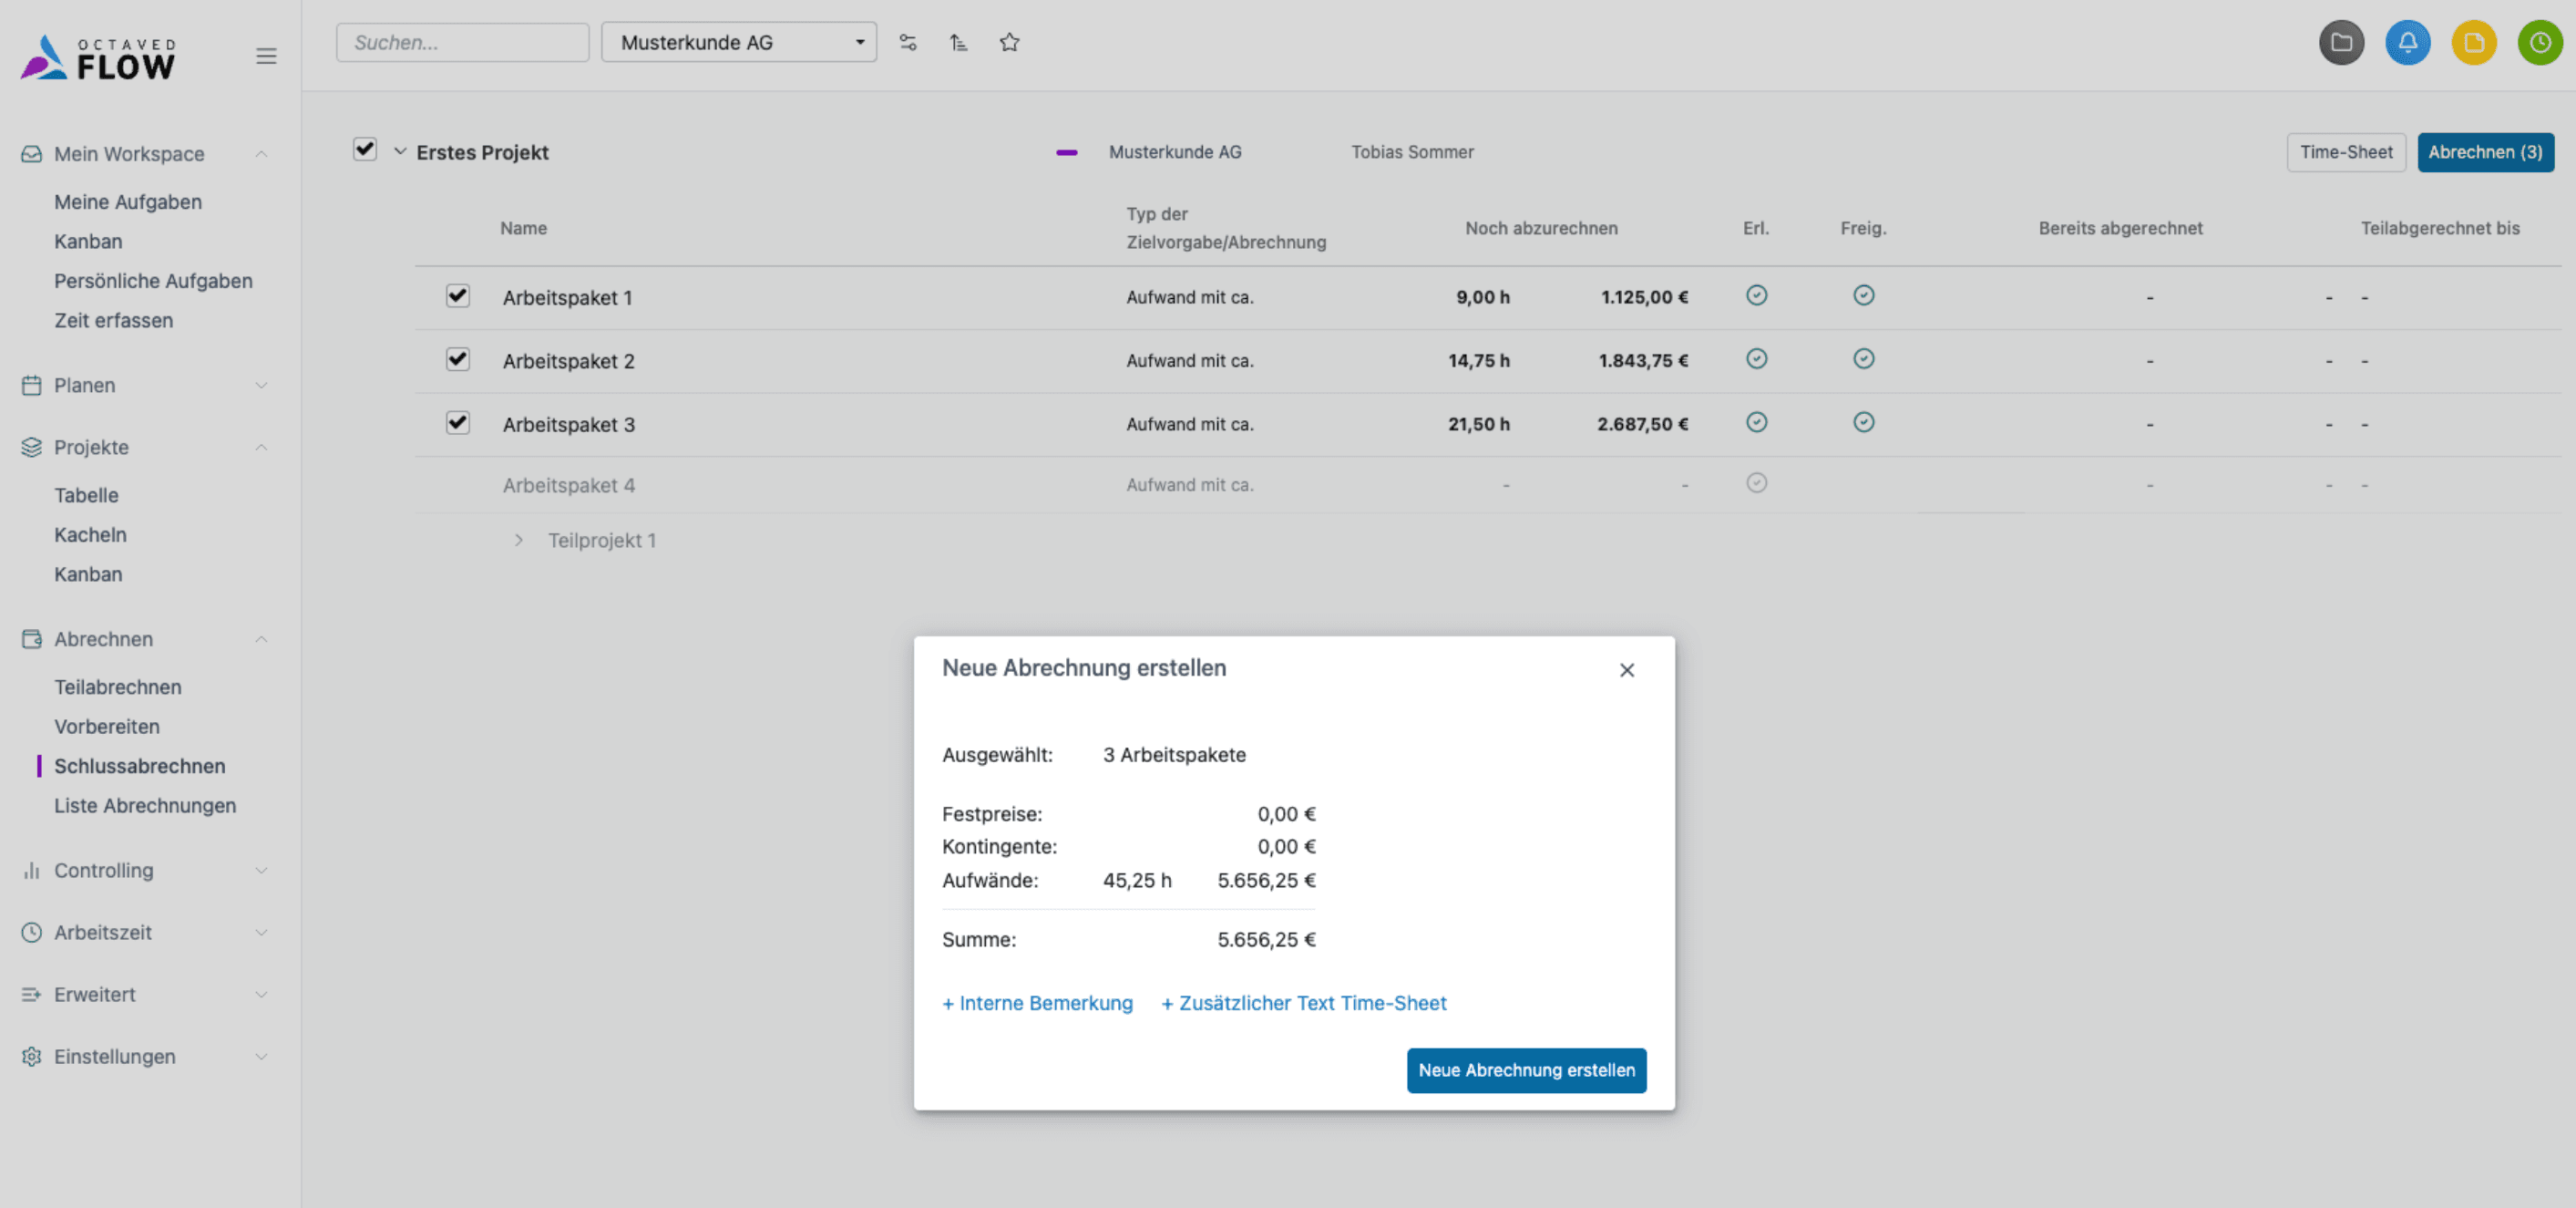
Task: Click the sort hierarchy icon in toolbar
Action: click(958, 42)
